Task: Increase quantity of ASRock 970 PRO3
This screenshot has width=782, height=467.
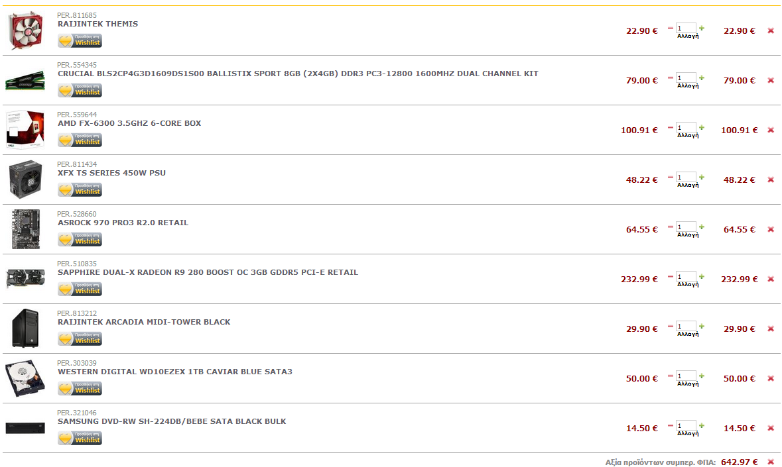Action: click(702, 227)
